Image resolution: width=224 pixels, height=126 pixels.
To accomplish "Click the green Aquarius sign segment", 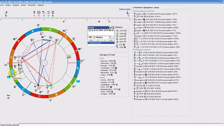I will pos(50,30).
